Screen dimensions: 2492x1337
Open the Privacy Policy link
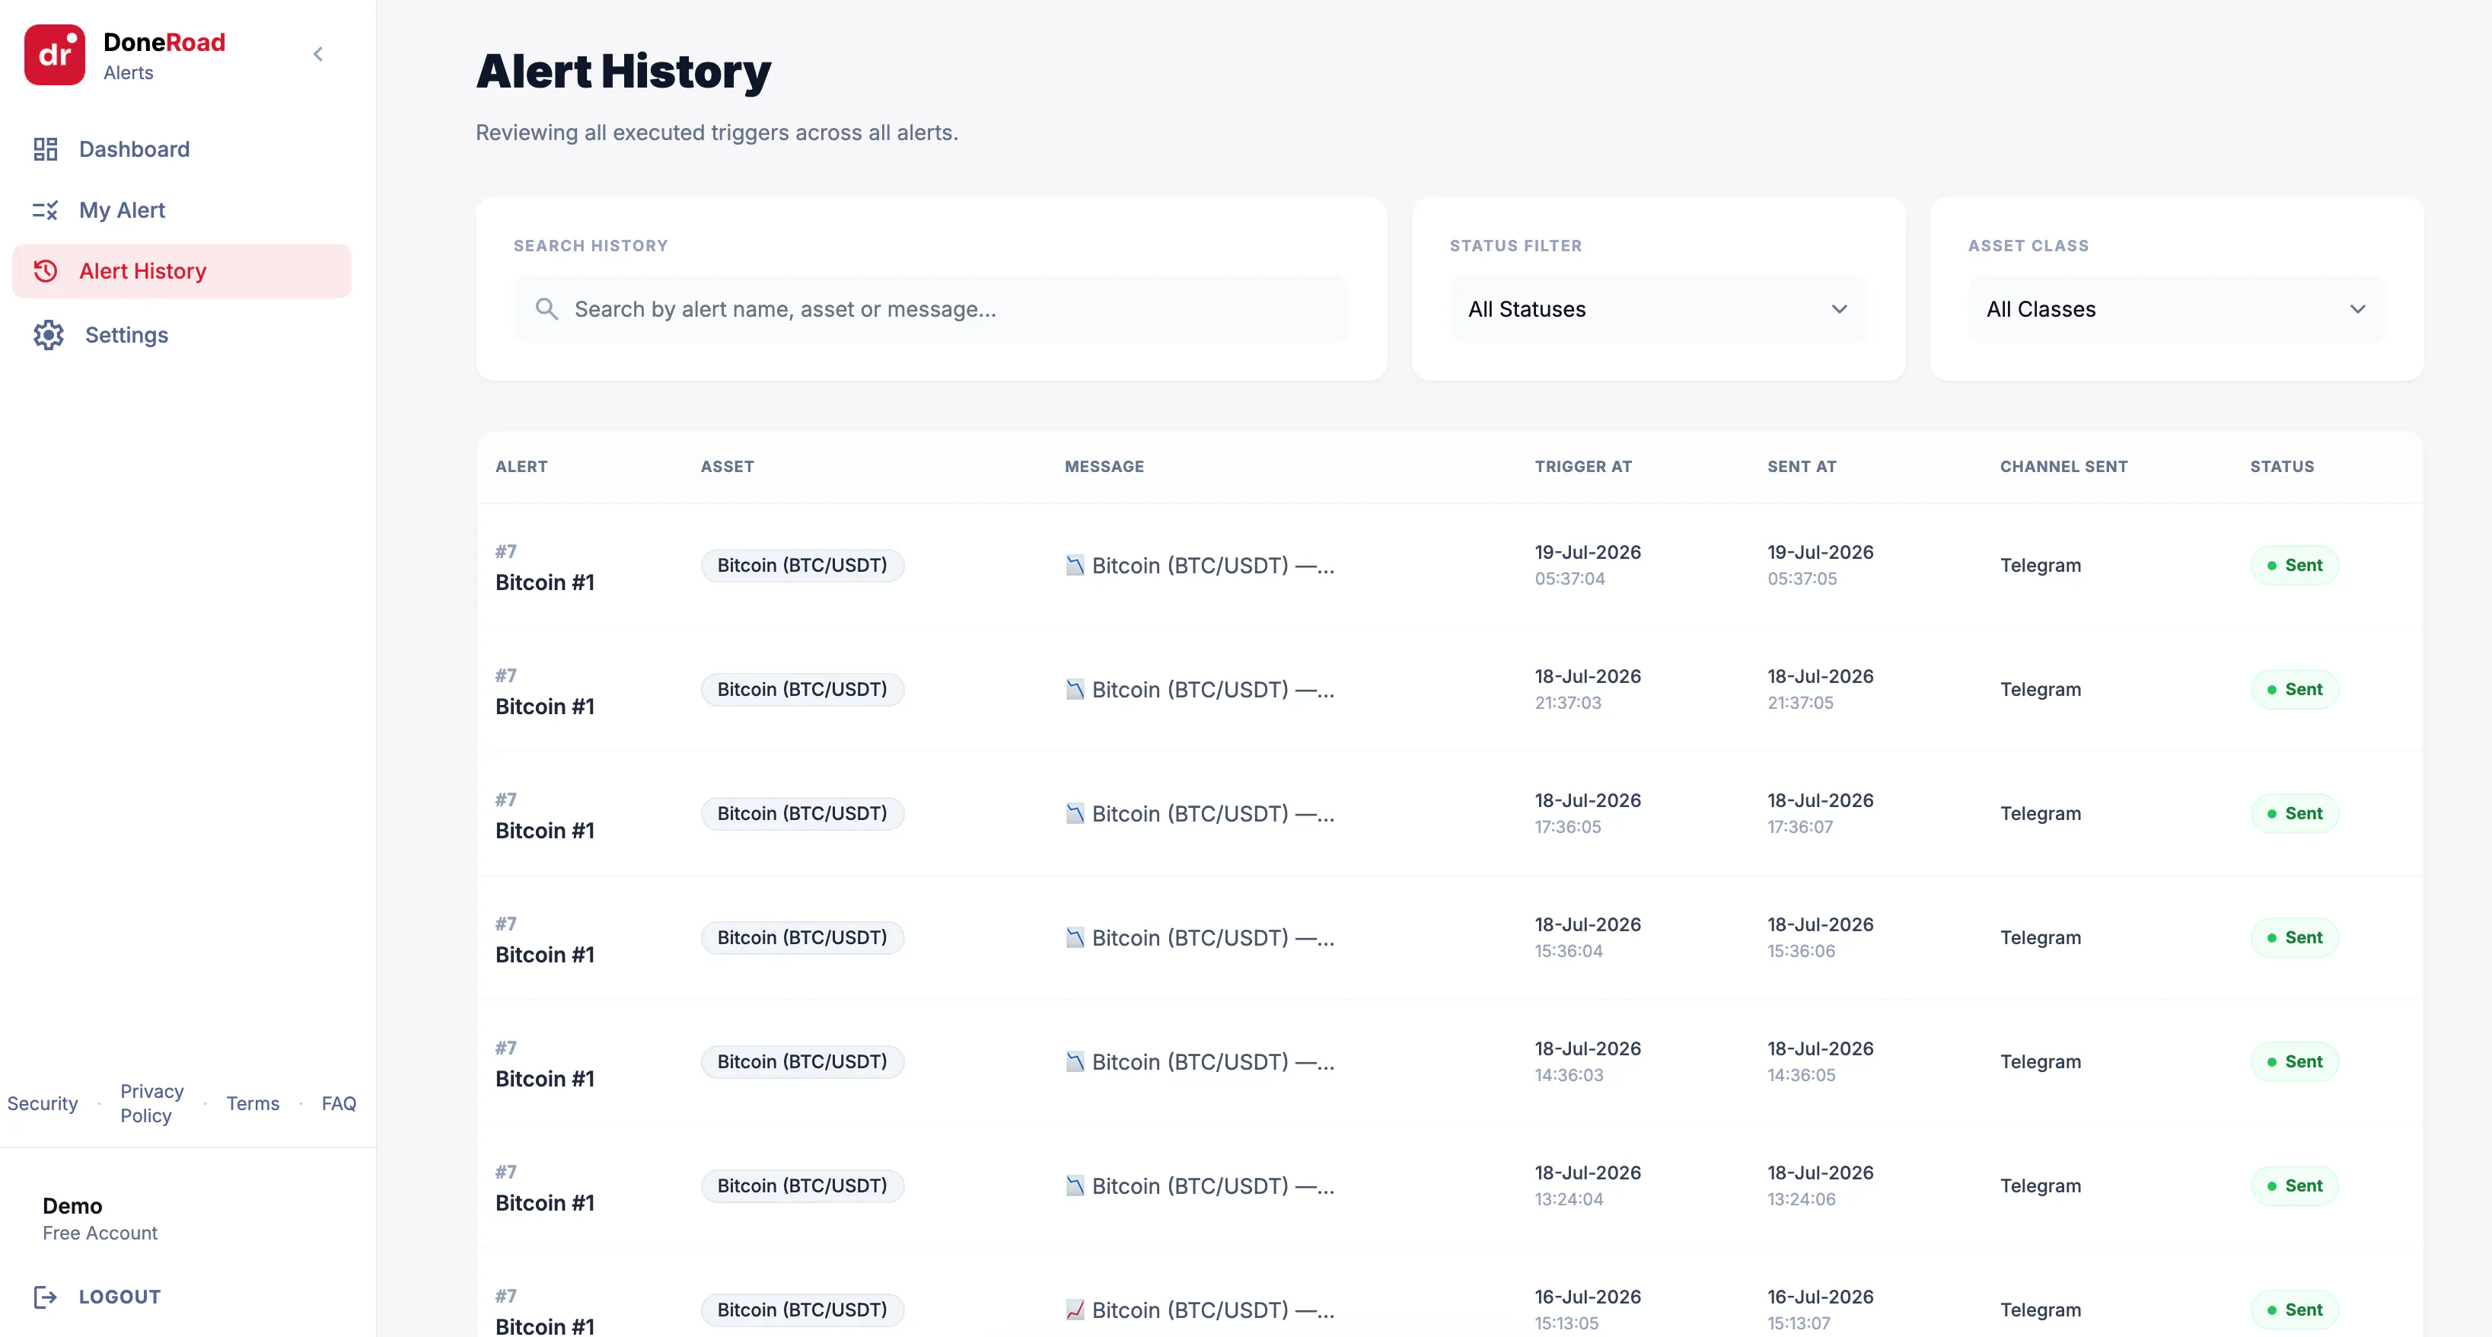coord(152,1103)
